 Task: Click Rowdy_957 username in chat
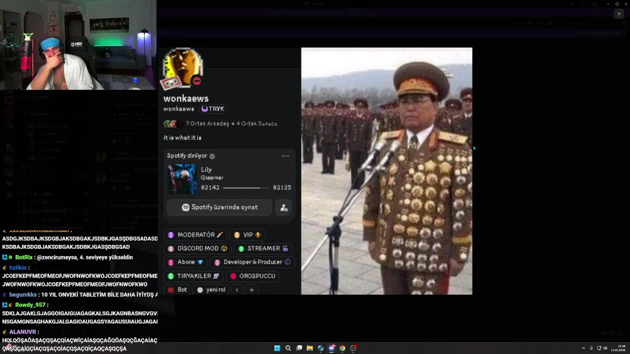(30, 305)
